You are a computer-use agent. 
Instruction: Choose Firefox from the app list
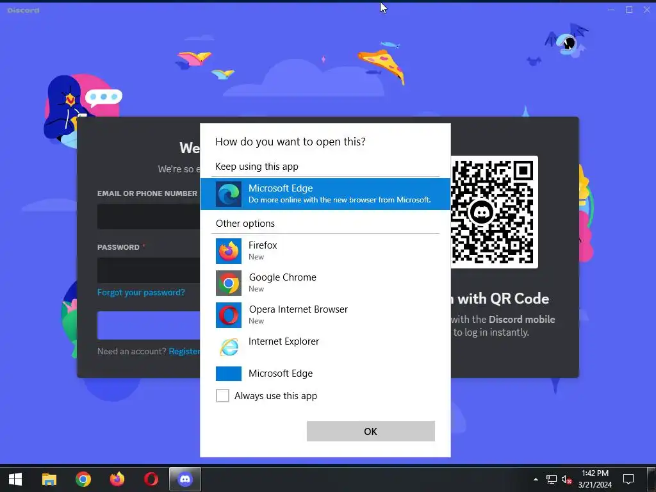pyautogui.click(x=325, y=251)
